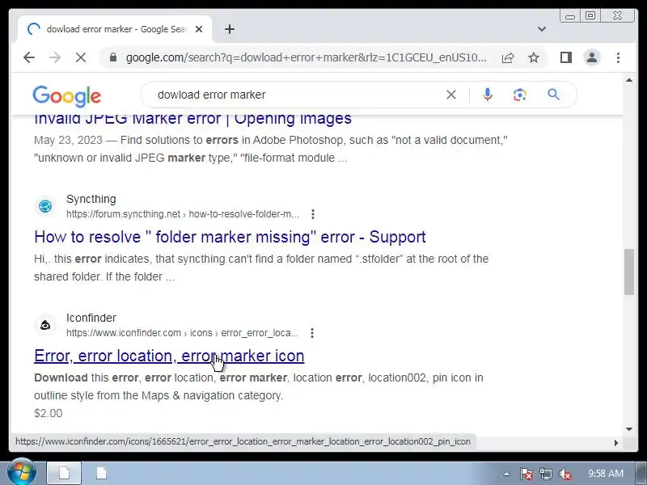This screenshot has width=647, height=485.
Task: Click the www.iconfinder.com URL text
Action: coord(183,333)
